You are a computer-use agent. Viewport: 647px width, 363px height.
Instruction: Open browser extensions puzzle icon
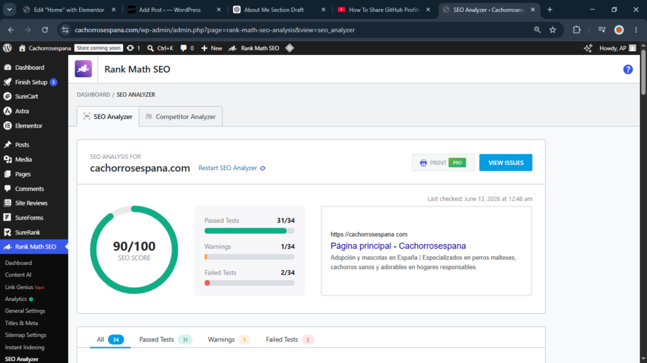[576, 30]
